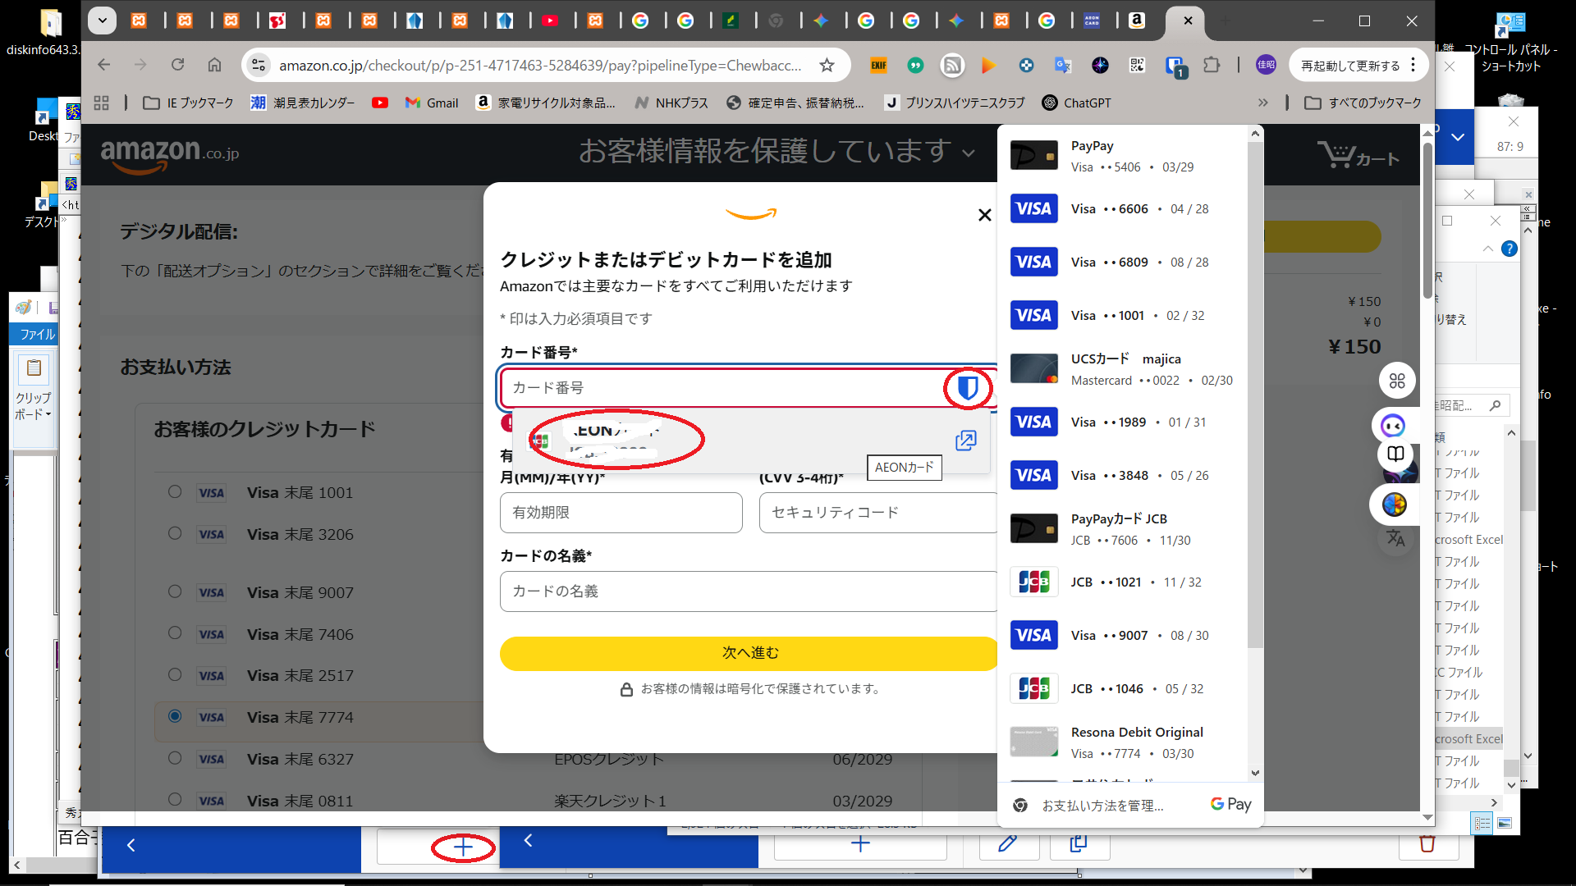Image resolution: width=1576 pixels, height=886 pixels.
Task: Open the Gmail bookmark
Action: click(x=431, y=103)
